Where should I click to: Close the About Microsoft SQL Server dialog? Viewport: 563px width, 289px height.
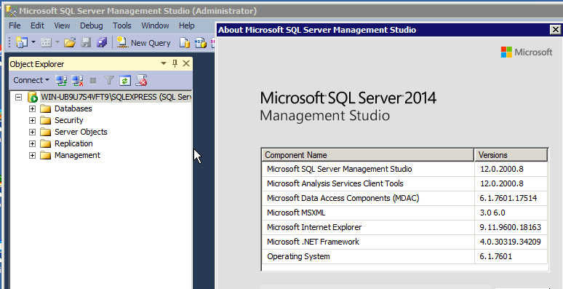(x=555, y=29)
